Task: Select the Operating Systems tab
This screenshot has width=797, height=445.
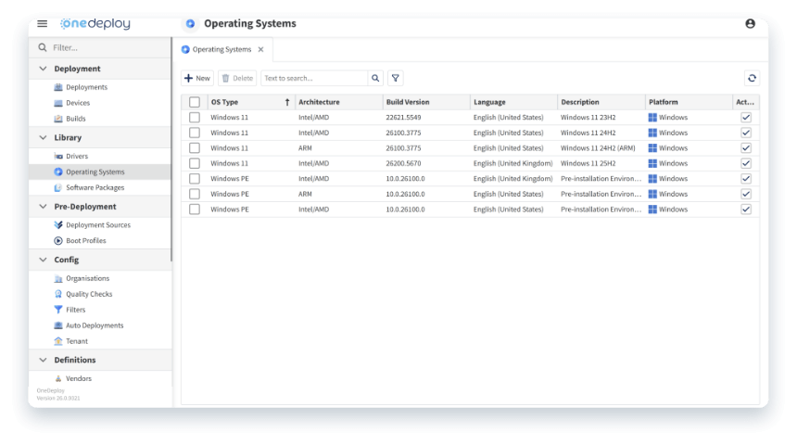Action: tap(221, 49)
